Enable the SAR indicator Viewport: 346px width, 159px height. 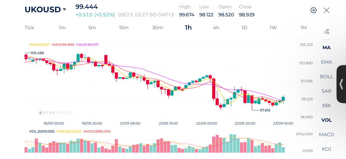pyautogui.click(x=327, y=91)
